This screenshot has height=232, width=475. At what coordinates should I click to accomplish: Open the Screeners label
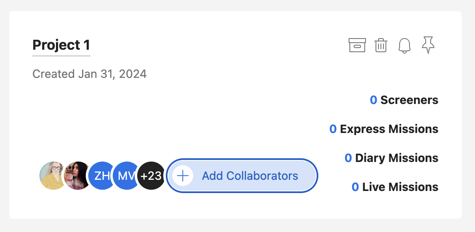click(409, 100)
